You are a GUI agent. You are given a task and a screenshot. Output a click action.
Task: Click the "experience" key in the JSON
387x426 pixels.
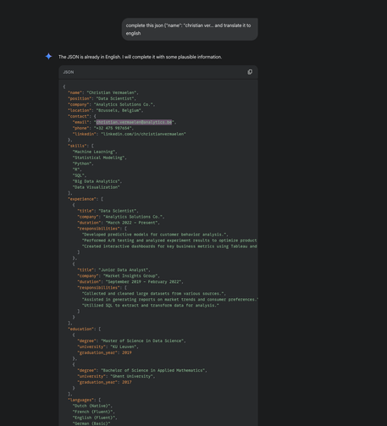click(x=82, y=199)
